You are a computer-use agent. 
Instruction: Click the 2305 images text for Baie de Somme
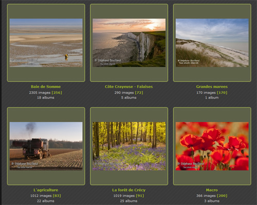coord(40,92)
